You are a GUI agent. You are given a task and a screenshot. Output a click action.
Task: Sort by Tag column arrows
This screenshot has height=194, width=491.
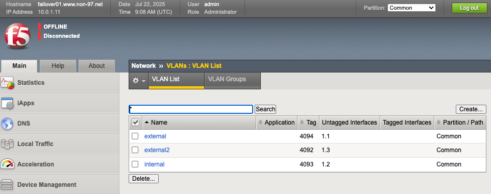[302, 123]
